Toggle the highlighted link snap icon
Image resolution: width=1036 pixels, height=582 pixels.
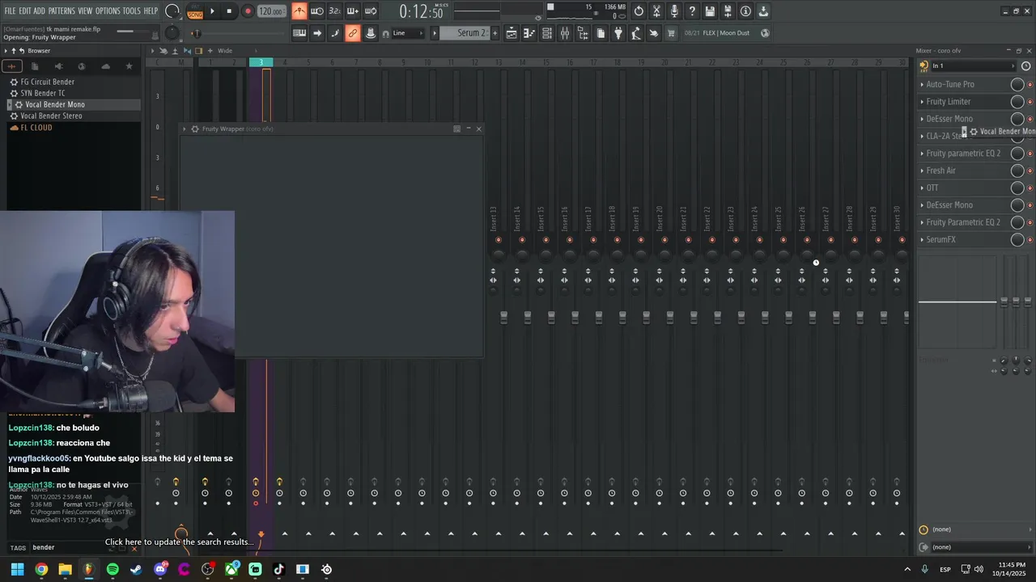[x=352, y=33]
